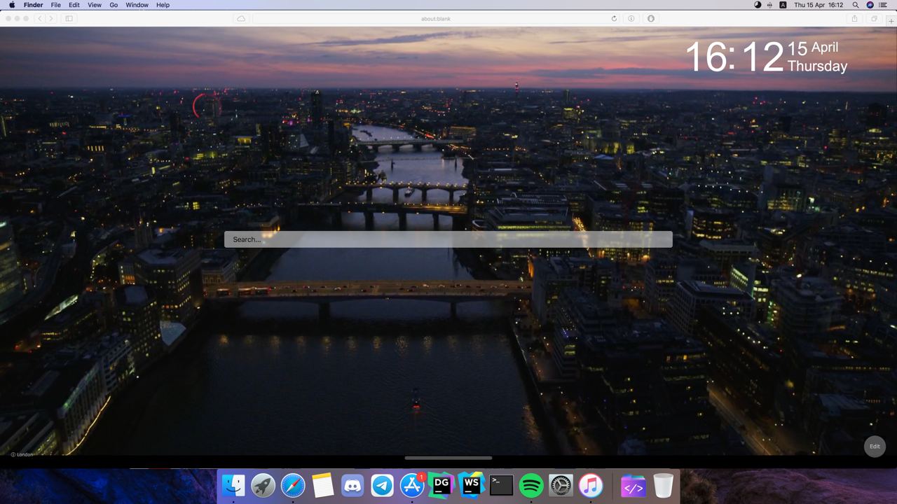Click the Search... input field
This screenshot has height=504, width=897.
(x=448, y=239)
